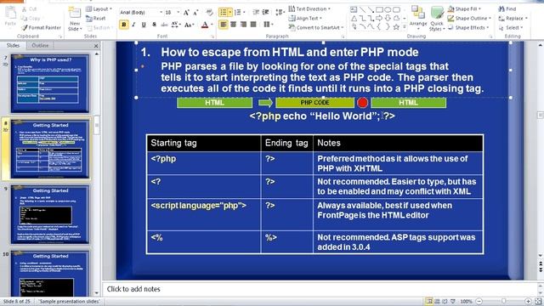
Task: Center the paragraph text
Action: (x=233, y=25)
